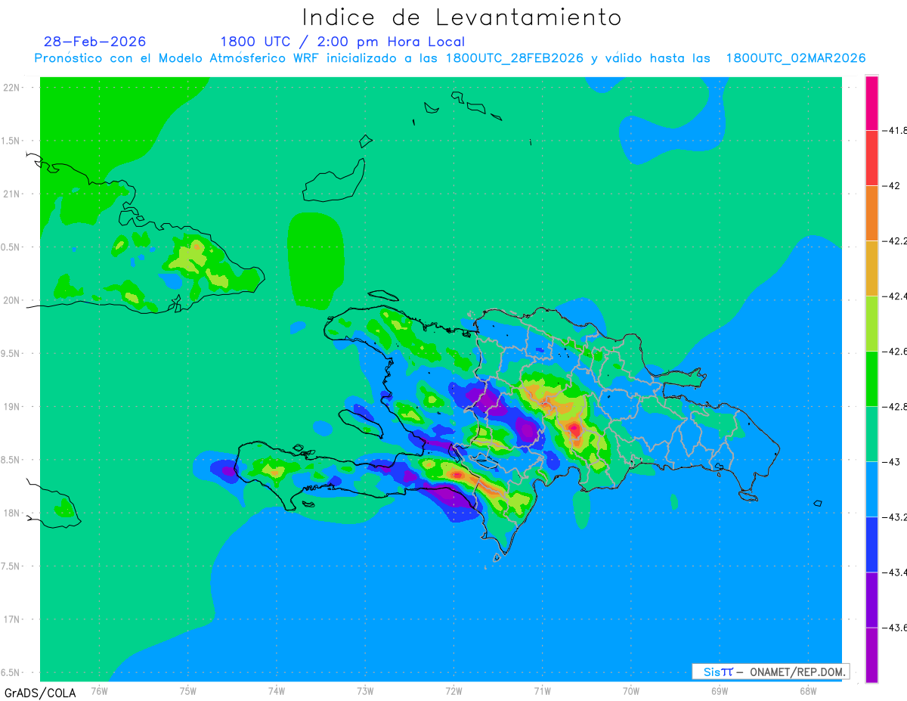Pick the lime swatch between -42.4 and -42.6

tap(871, 323)
